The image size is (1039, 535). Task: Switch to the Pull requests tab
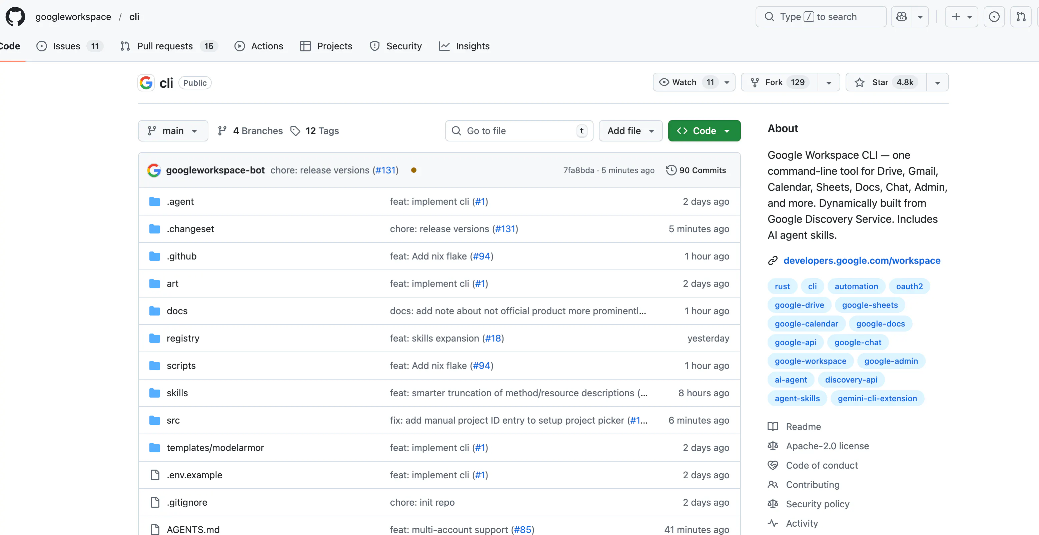coord(169,46)
